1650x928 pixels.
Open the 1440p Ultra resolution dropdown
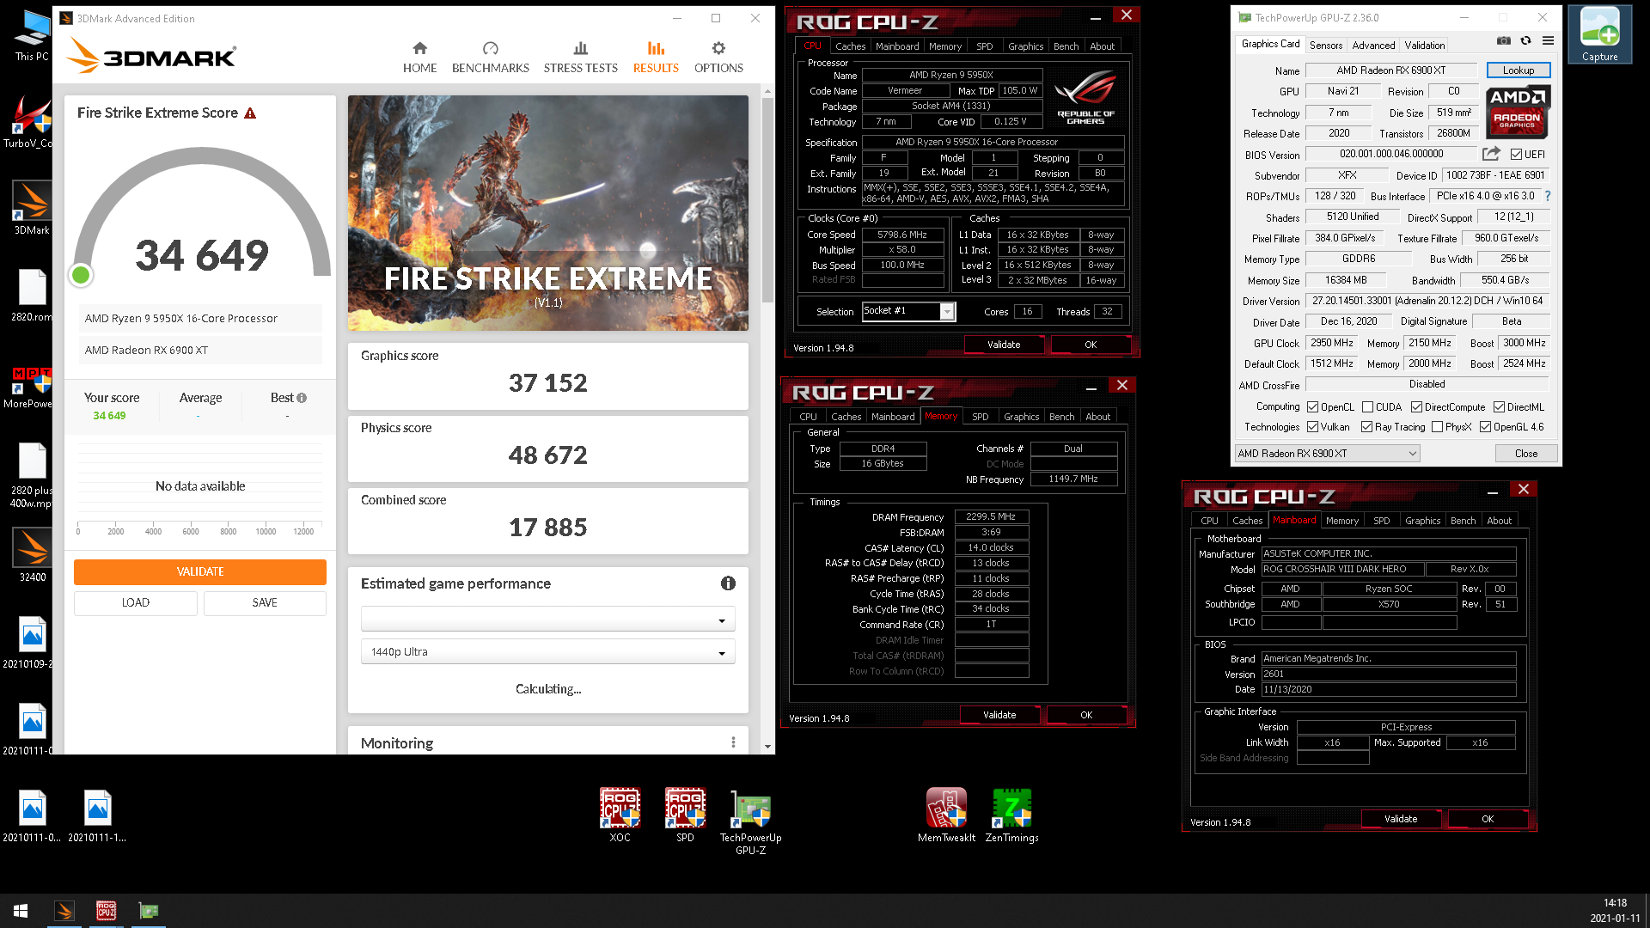coord(547,652)
